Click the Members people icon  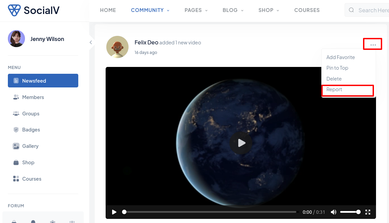(x=16, y=97)
